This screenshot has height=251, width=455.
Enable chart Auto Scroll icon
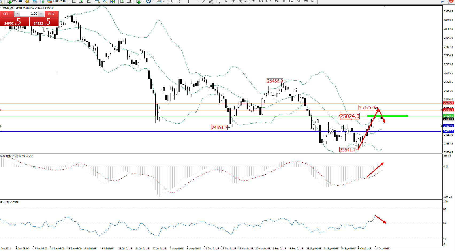click(122, 1)
